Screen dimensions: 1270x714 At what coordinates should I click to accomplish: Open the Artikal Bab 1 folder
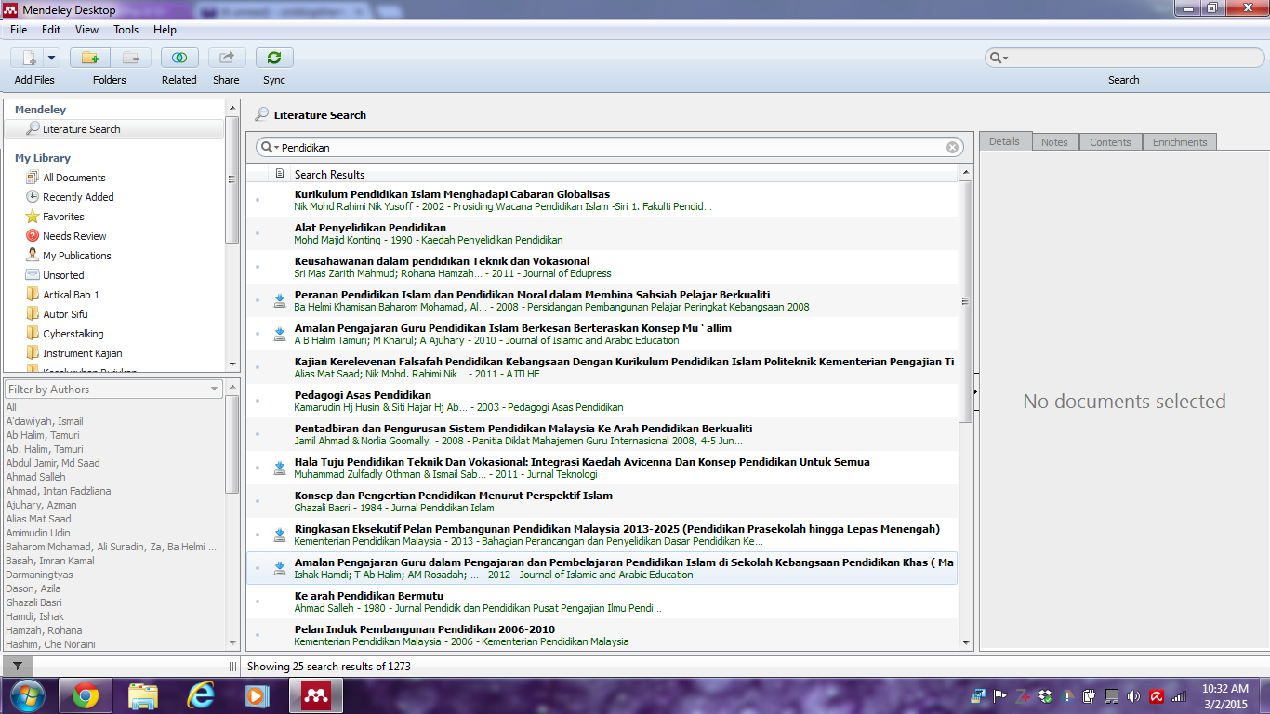point(71,295)
